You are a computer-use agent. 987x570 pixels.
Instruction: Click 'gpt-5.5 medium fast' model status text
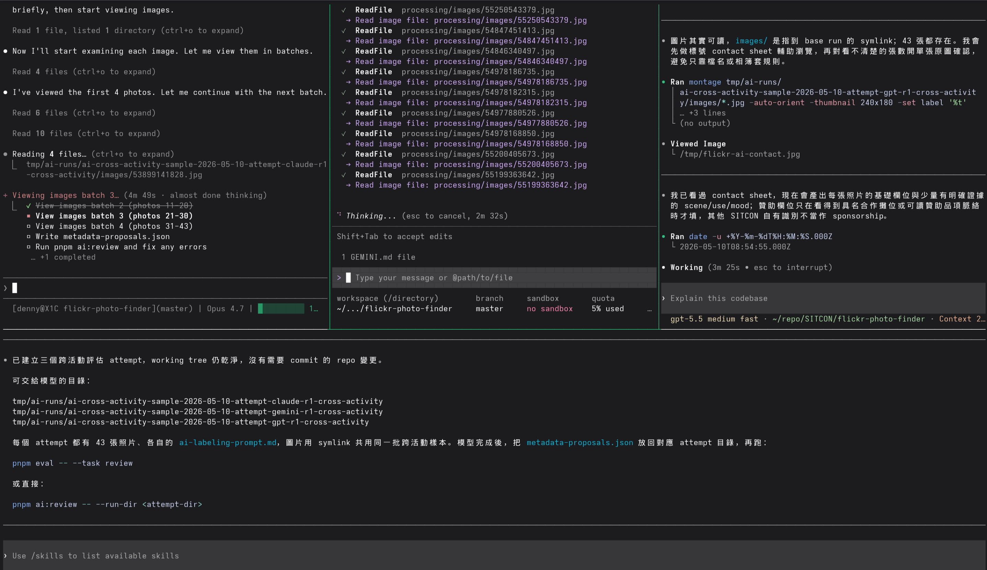714,319
